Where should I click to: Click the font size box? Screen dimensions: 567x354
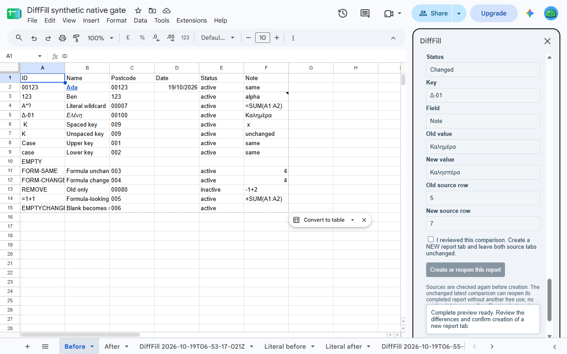click(x=263, y=38)
